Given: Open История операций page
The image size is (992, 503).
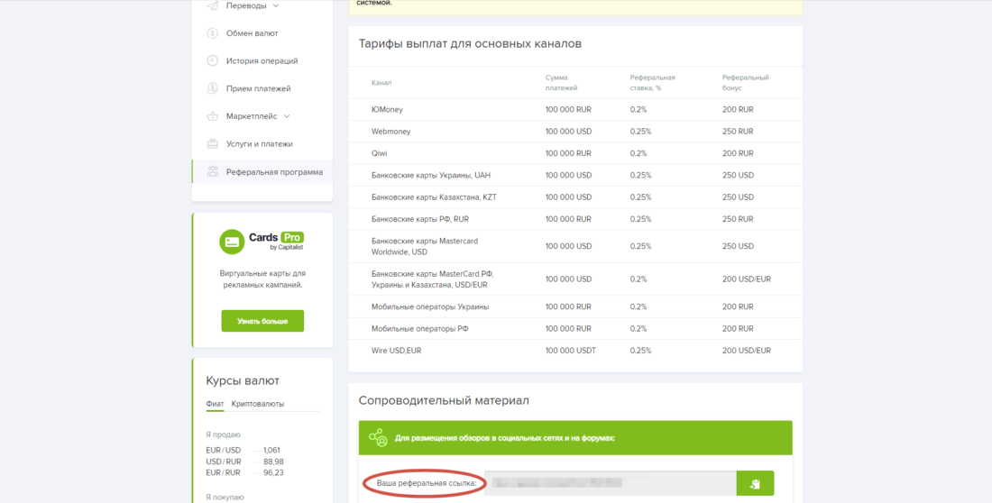Looking at the screenshot, I should tap(262, 61).
